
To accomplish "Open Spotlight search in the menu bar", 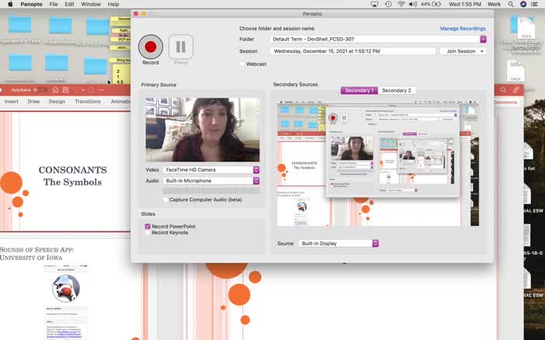I will pos(511,4).
